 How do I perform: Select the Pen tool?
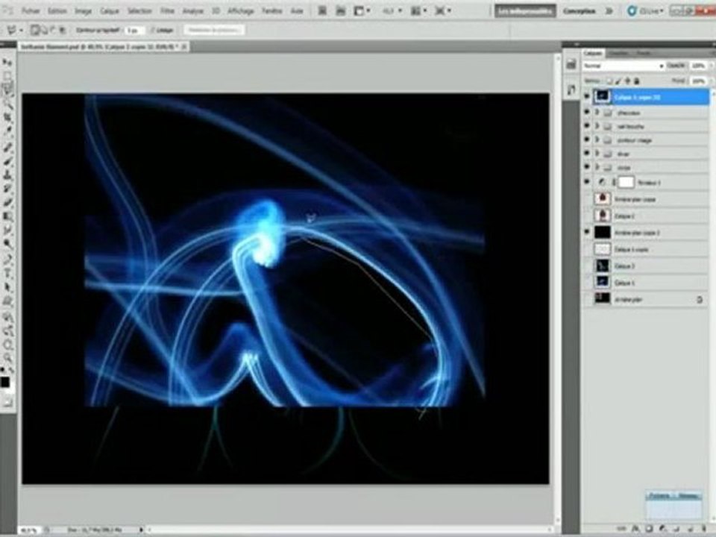tap(7, 260)
